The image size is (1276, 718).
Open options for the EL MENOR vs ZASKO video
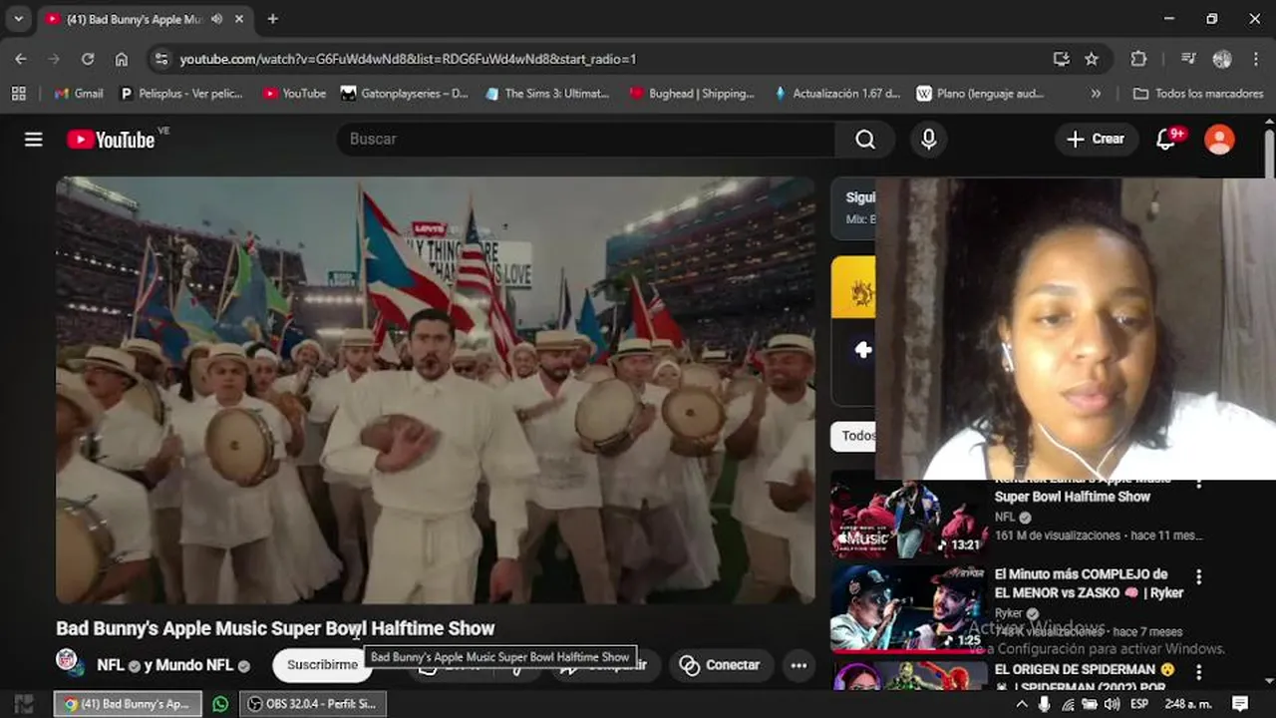pos(1199,576)
